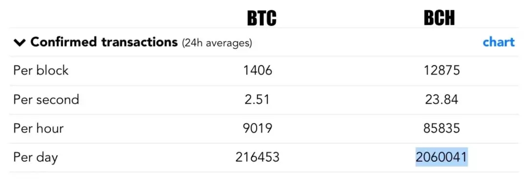Click the Per block row label
The width and height of the screenshot is (528, 188).
(x=41, y=71)
